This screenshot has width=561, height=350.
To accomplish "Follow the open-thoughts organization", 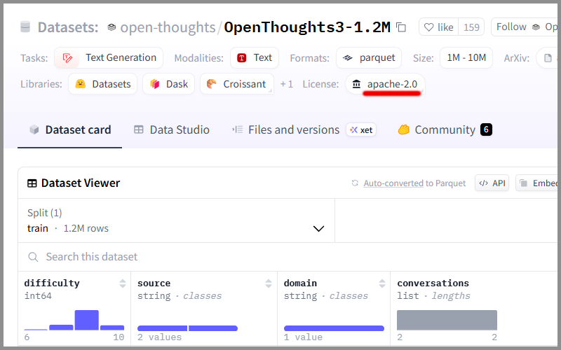I will pos(524,27).
